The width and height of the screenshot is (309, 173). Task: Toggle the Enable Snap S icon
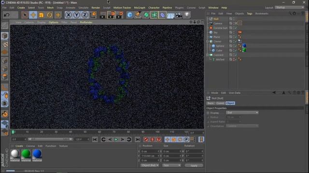point(5,103)
